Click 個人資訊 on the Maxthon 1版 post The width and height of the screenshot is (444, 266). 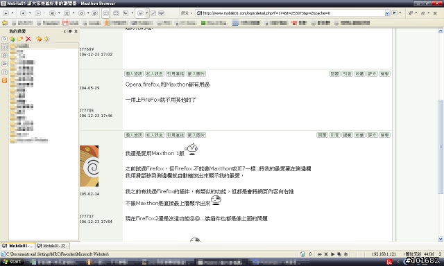[134, 135]
